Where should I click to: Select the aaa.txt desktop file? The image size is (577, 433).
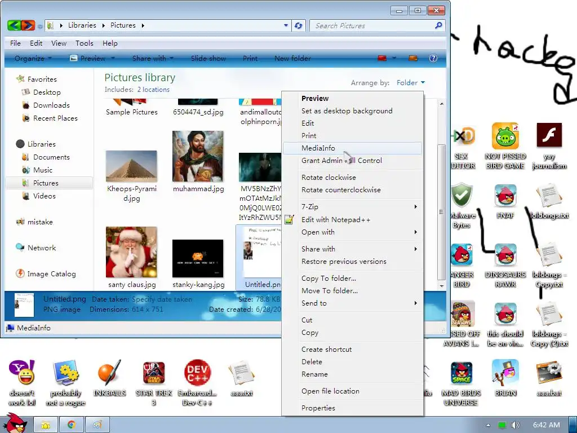(x=242, y=378)
